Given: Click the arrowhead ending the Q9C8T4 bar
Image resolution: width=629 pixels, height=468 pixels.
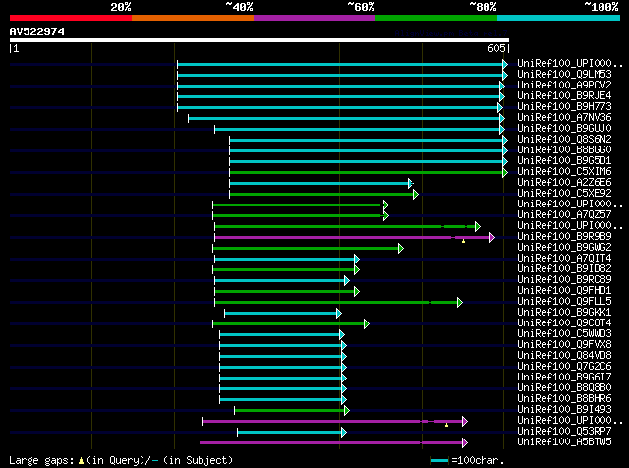Looking at the screenshot, I should coord(367,323).
